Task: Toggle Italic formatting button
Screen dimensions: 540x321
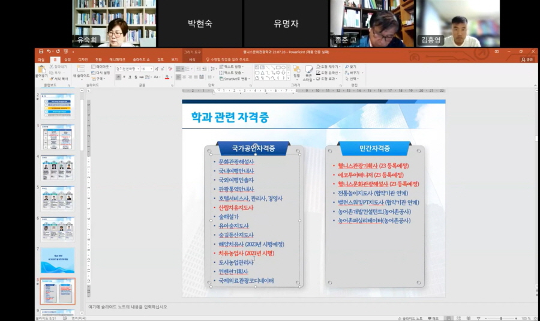Action: tap(124, 77)
